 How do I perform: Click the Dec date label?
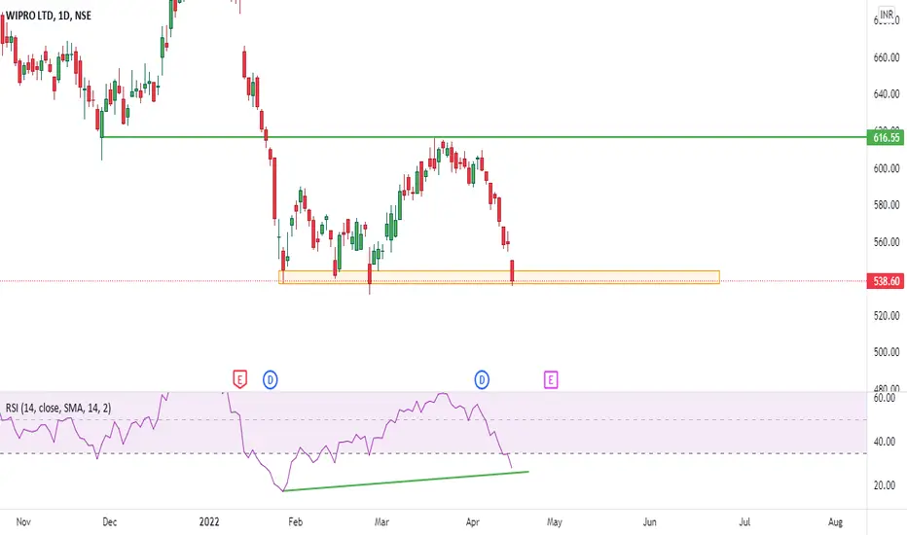click(x=109, y=521)
